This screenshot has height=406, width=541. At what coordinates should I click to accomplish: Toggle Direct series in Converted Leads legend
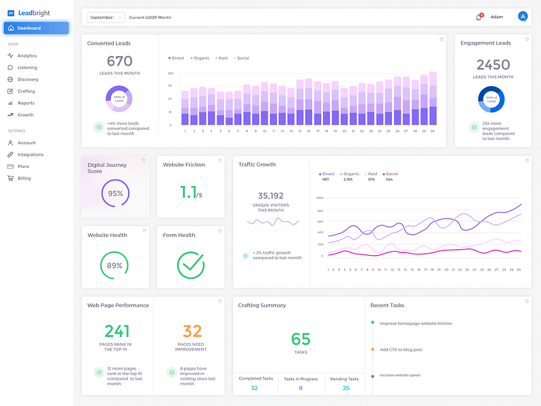click(176, 58)
